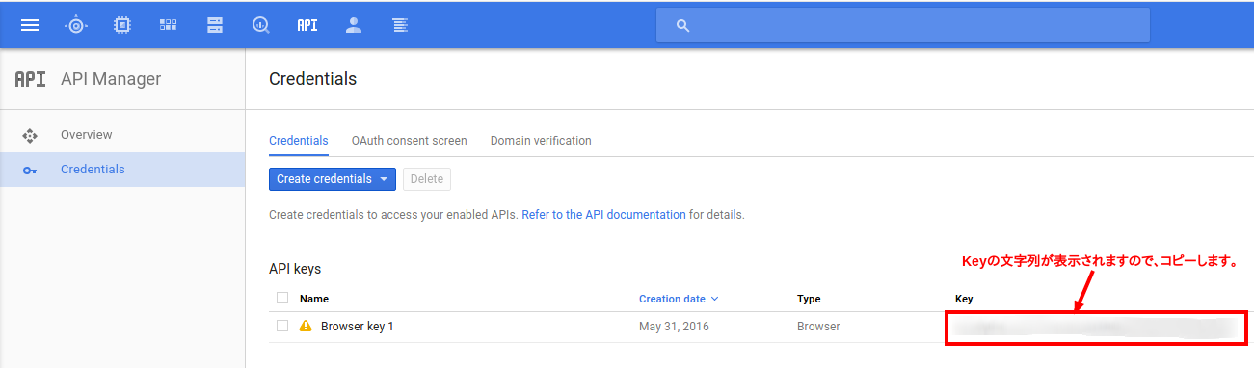Tick the select-all API keys checkbox
Image resolution: width=1254 pixels, height=368 pixels.
tap(282, 298)
